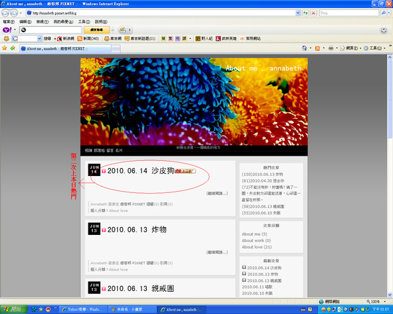
Task: Open 窩言新話題(11) speech bubble shortcut
Action: [140, 39]
